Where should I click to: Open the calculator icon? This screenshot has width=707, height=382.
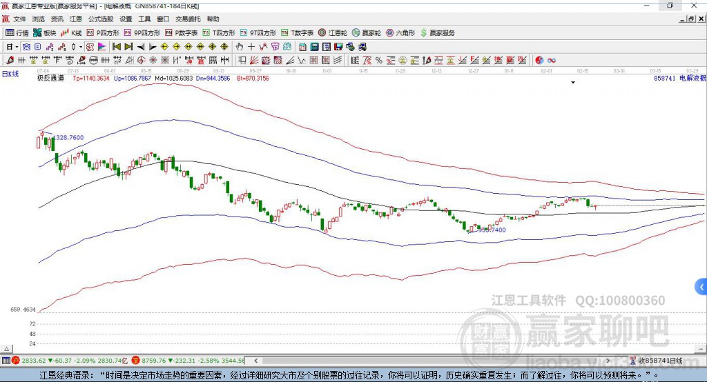coord(315,47)
